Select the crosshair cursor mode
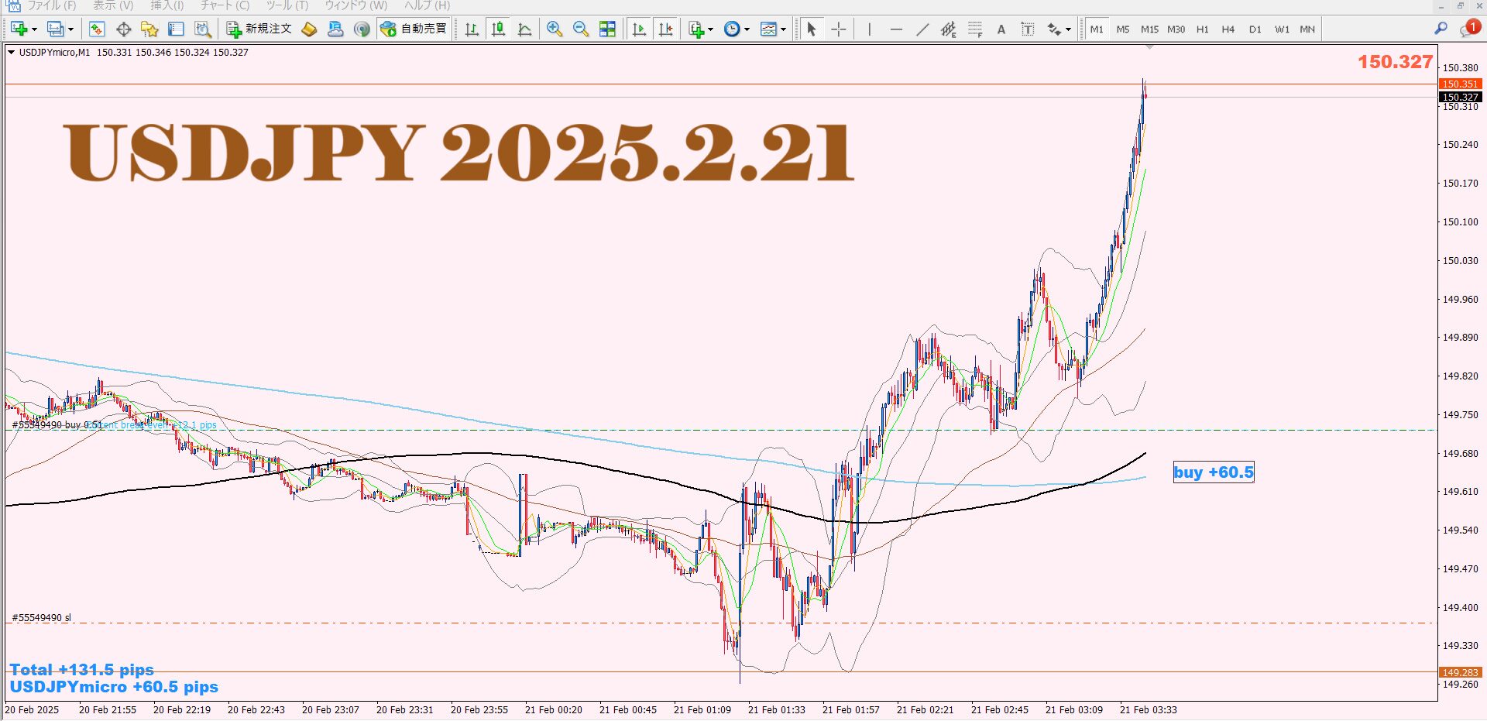 (838, 29)
